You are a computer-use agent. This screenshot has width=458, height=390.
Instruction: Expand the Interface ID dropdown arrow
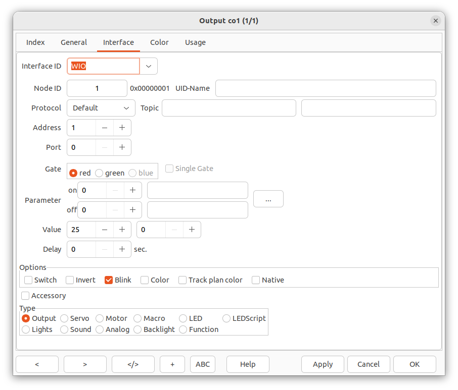(x=149, y=66)
